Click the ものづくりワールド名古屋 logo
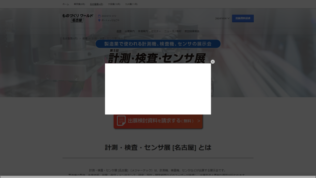Viewport: 316px width, 178px height. [x=77, y=18]
